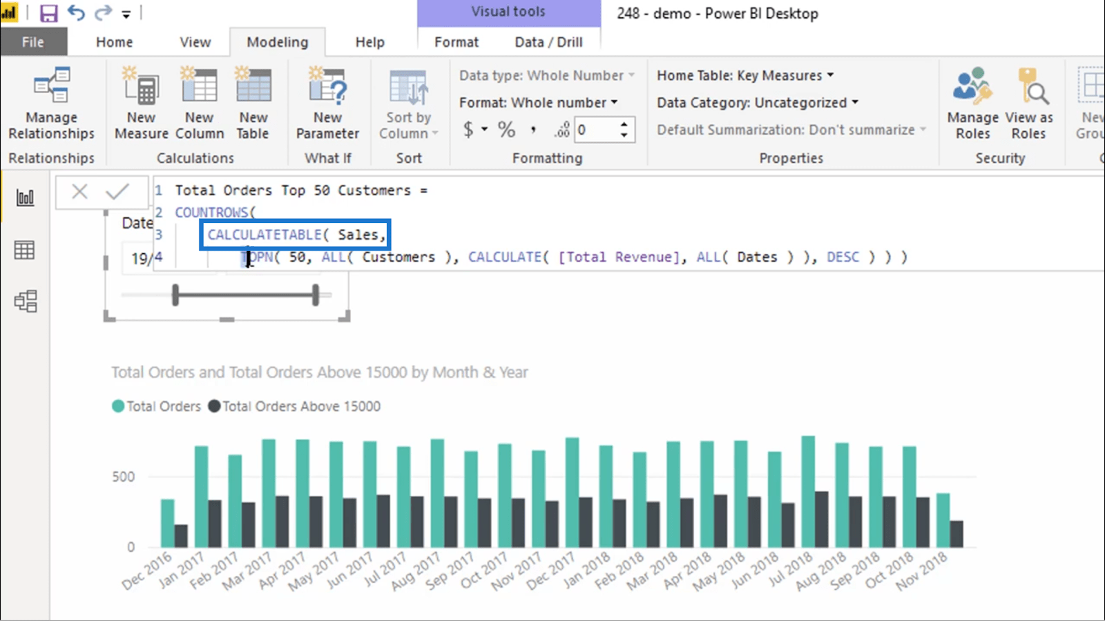1105x621 pixels.
Task: Select Nov 2018 dark Above 15000 bar
Action: (957, 534)
